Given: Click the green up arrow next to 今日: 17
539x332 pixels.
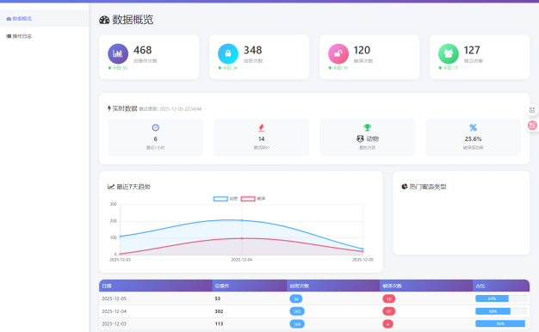Looking at the screenshot, I should click(x=440, y=68).
